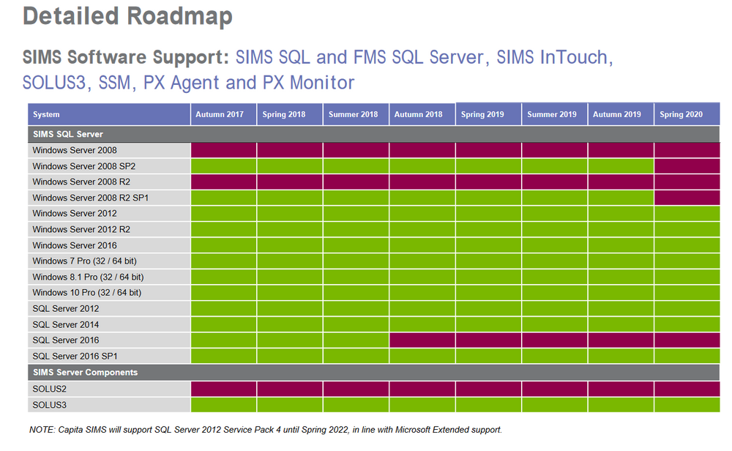Image resolution: width=732 pixels, height=451 pixels.
Task: Click the 'Detailed Roadmap' heading
Action: tap(127, 16)
